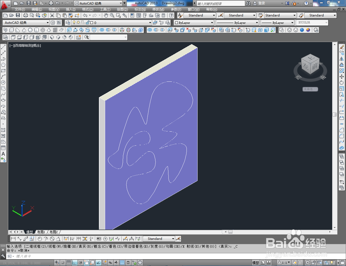Image resolution: width=346 pixels, height=266 pixels.
Task: Toggle Grid Display in status bar
Action: [x=69, y=262]
